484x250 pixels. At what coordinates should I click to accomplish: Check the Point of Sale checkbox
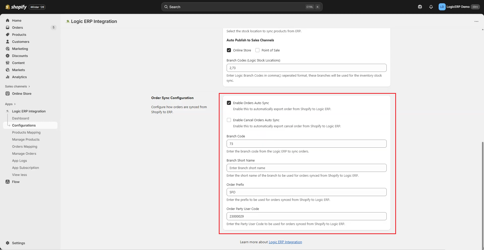tap(257, 50)
